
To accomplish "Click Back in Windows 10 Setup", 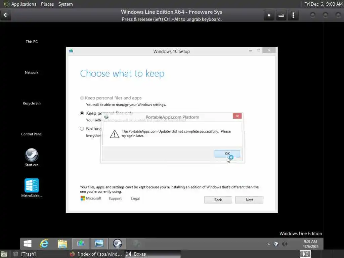I will (x=218, y=200).
